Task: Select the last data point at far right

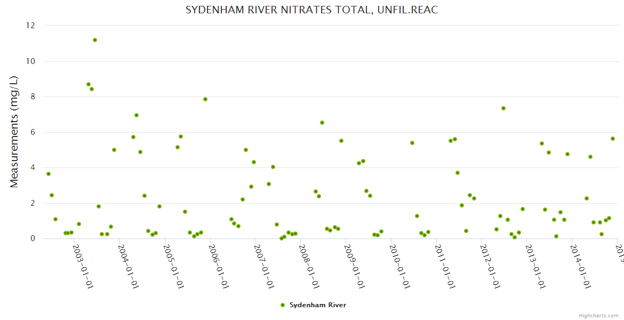Action: [x=613, y=139]
